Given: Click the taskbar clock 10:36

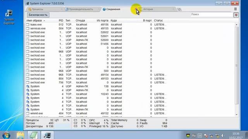Looking at the screenshot, I should [x=236, y=134].
